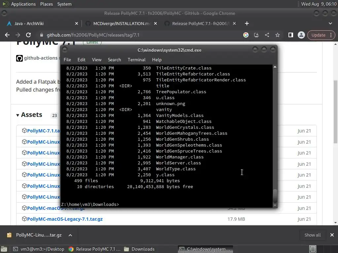Screen dimensions: 338x253
Task: Click package icon of PollyMC-macOS-Legacy-7.1.tar.gz
Action: pos(24,219)
